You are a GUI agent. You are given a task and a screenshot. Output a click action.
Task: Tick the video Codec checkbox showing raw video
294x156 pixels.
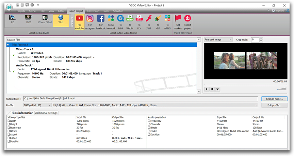tap(8, 138)
